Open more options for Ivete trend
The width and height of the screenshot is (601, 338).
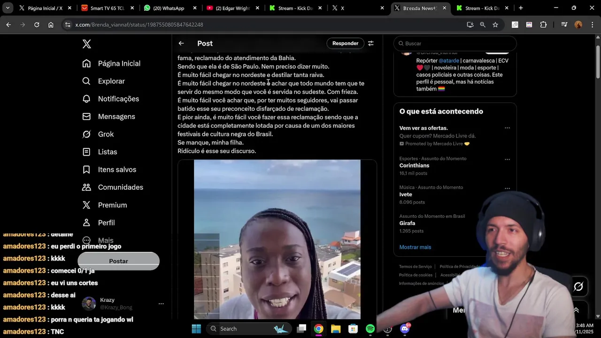pos(507,188)
